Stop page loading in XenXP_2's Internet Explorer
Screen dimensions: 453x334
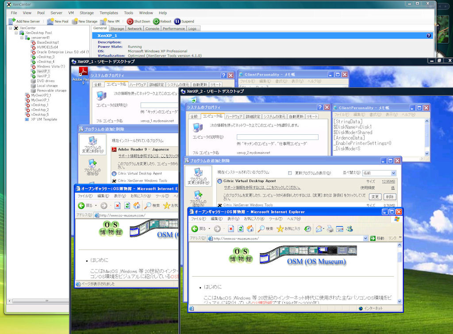click(231, 229)
